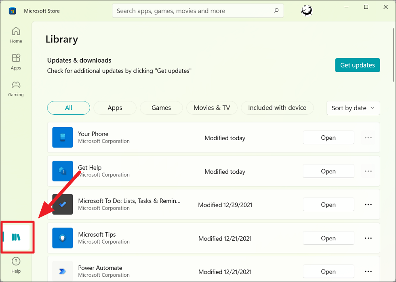Screen dimensions: 396x282
Task: Click the Updates & downloads heading
Action: point(79,60)
